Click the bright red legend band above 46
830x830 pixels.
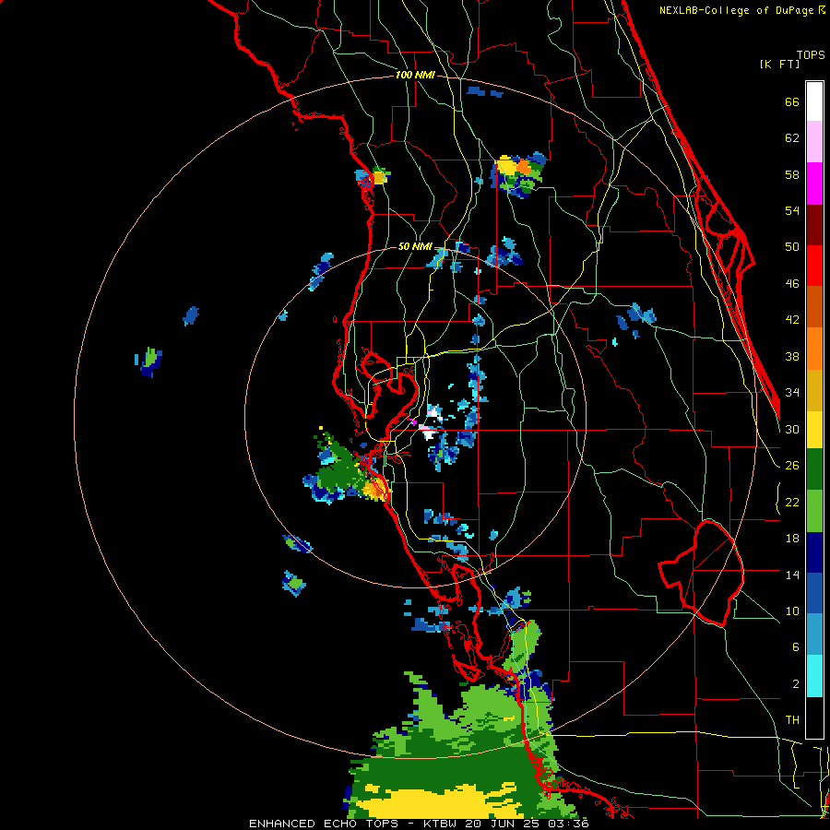[x=814, y=266]
